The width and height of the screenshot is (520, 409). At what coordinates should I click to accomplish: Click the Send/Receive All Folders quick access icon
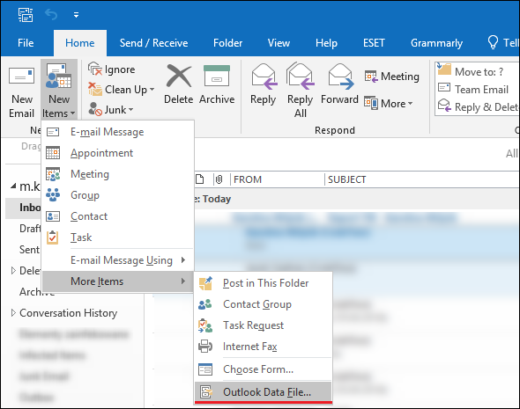(26, 15)
